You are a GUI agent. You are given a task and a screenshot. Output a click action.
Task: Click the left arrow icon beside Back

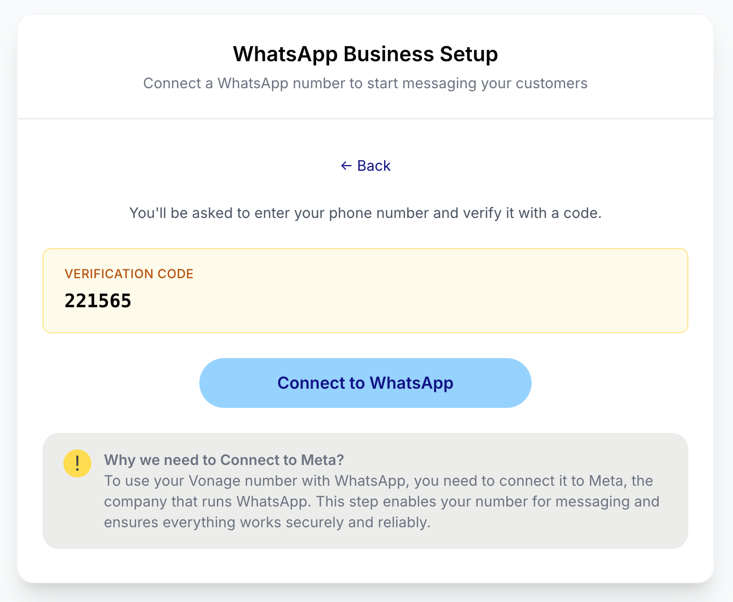tap(346, 166)
